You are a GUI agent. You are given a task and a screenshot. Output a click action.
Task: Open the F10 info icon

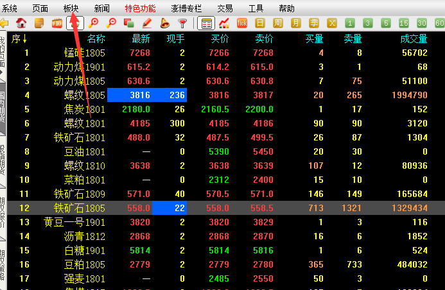[x=57, y=24]
